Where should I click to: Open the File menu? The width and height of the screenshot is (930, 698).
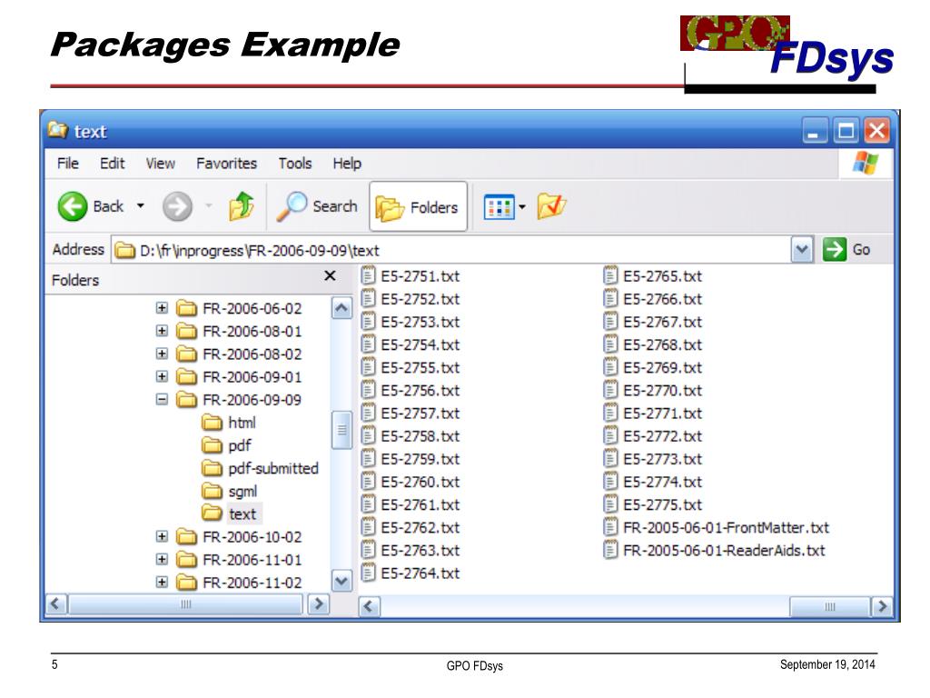[67, 164]
